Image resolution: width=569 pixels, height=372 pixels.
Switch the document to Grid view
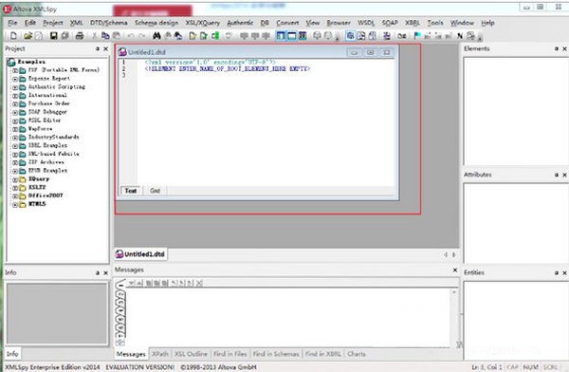pyautogui.click(x=155, y=191)
